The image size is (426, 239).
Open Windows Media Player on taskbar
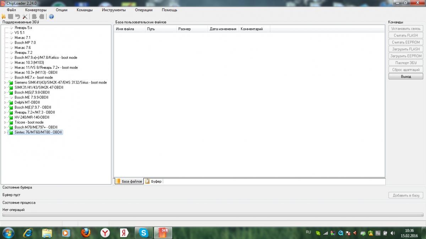tap(66, 233)
